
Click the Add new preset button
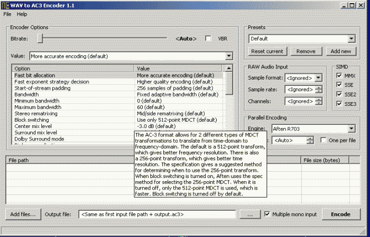(340, 51)
